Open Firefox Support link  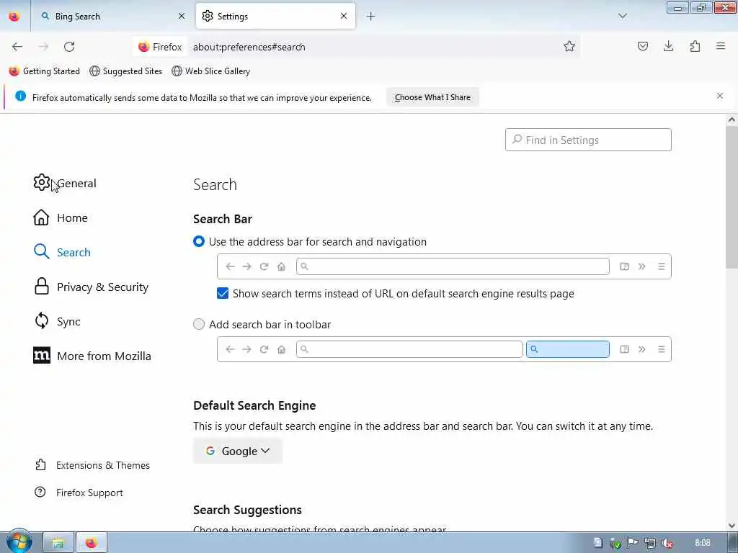point(79,493)
